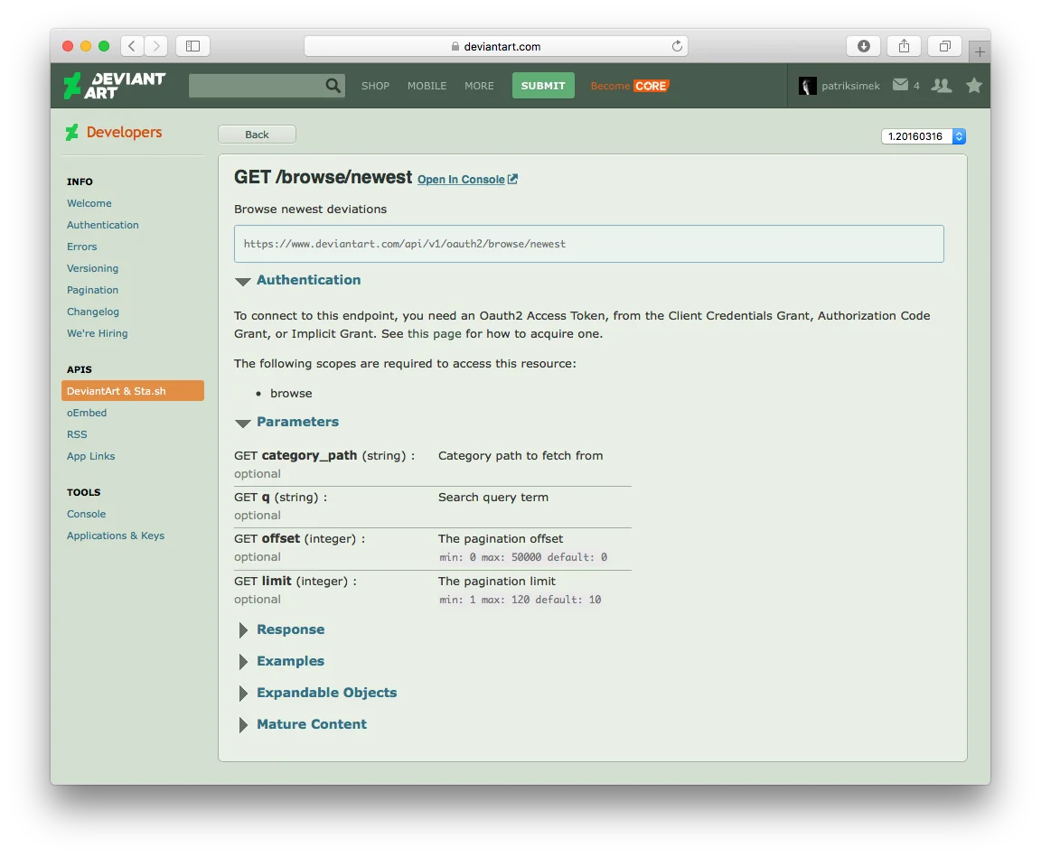Open the MOBILE menu
Screen dimensions: 1041x857
(x=427, y=86)
